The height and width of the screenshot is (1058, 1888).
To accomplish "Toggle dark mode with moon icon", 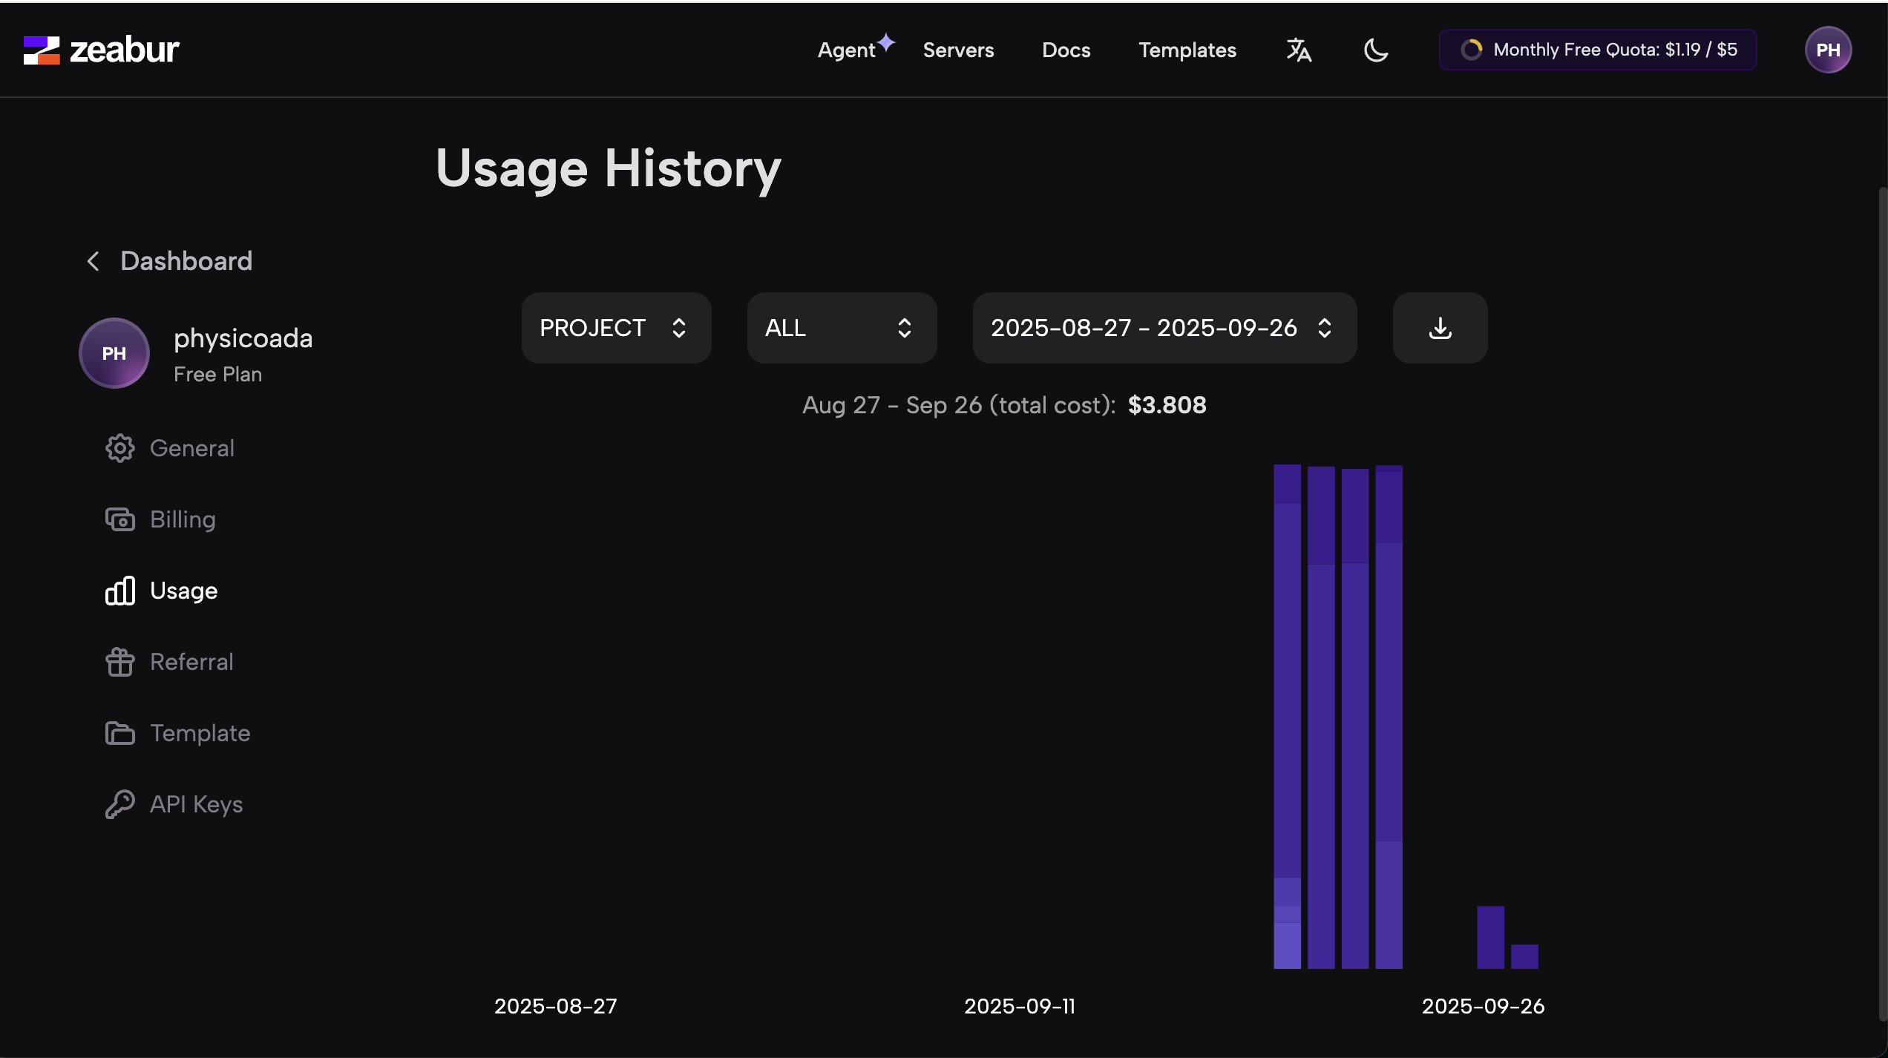I will coord(1376,50).
